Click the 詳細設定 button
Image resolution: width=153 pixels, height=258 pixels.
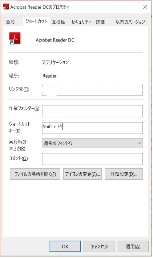coord(124,174)
